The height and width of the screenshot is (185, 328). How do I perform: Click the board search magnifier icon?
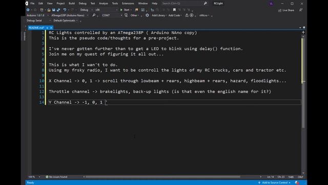[x=94, y=15]
